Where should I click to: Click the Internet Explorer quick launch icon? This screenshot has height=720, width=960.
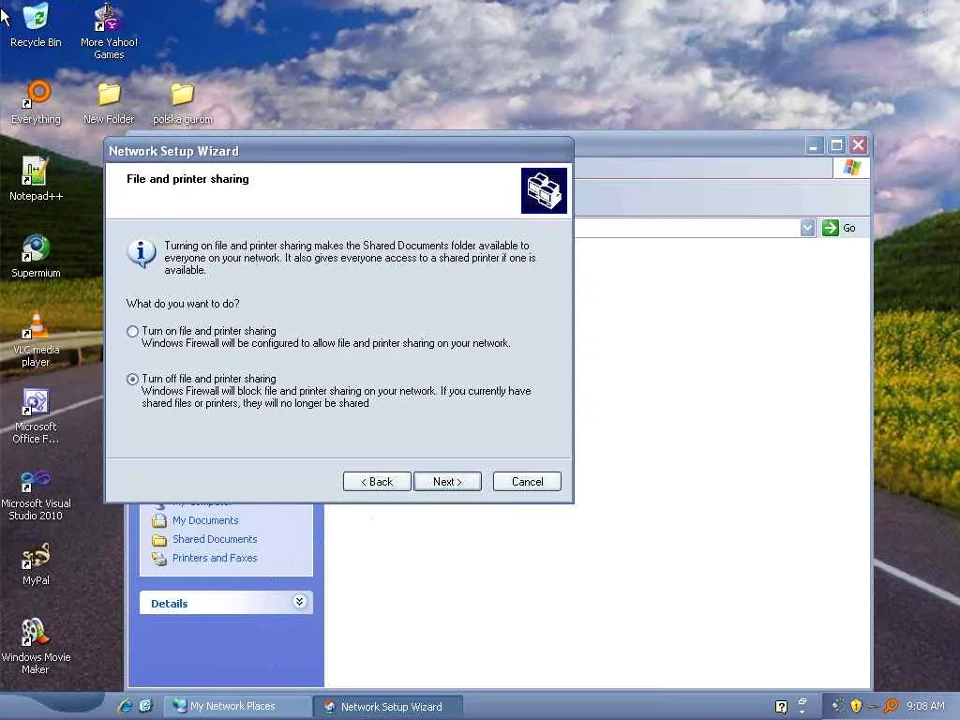coord(125,706)
